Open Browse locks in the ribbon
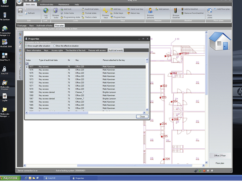This screenshot has width=242, height=182. (56, 13)
